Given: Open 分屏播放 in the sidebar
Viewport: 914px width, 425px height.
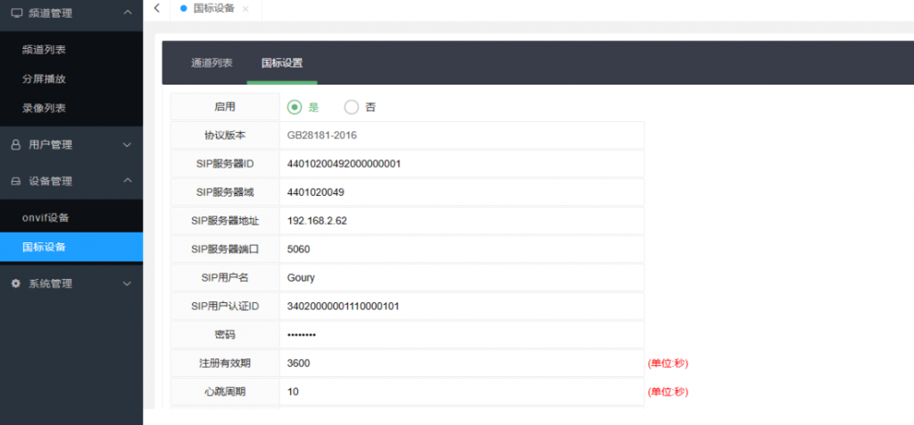Looking at the screenshot, I should [x=44, y=78].
